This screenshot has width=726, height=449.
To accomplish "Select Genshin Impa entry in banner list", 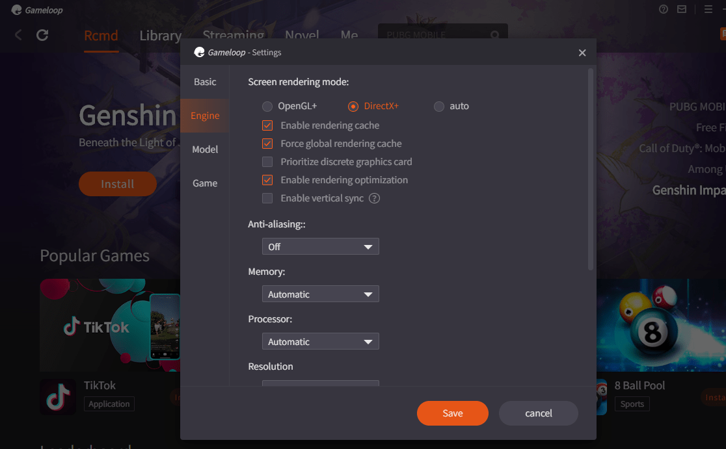I will tap(688, 190).
